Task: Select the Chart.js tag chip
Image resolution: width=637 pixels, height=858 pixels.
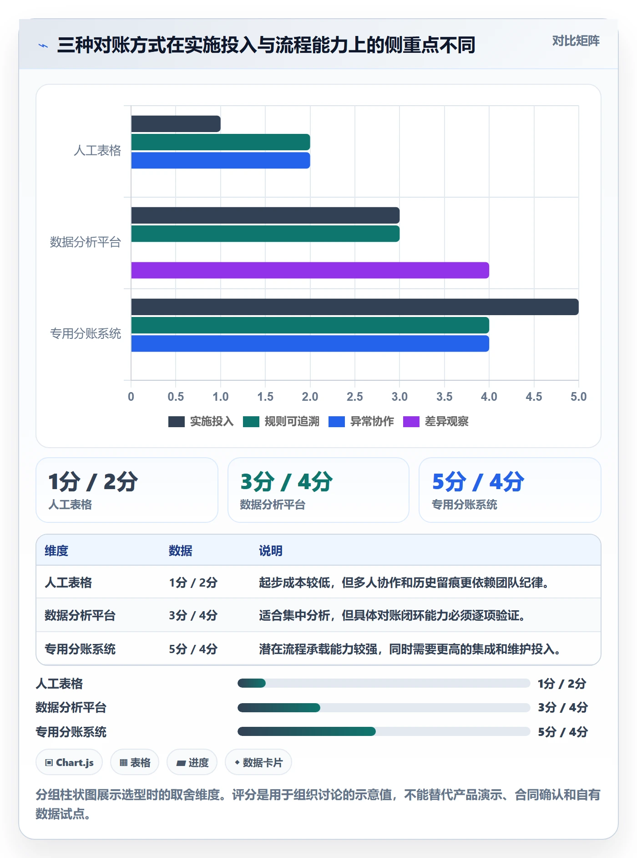Action: pos(69,762)
